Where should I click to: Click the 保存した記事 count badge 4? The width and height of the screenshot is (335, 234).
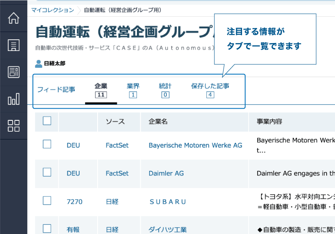point(210,95)
